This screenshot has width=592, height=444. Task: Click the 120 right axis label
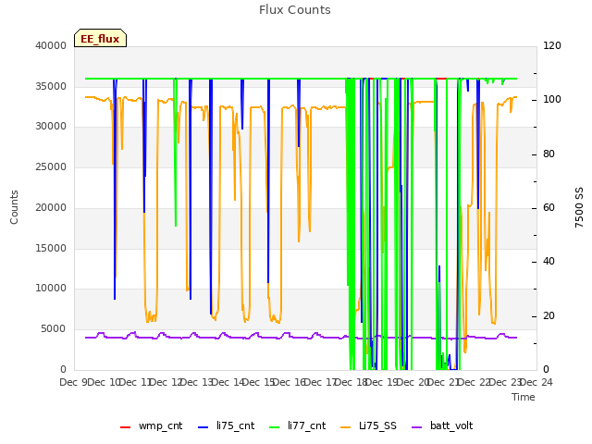(x=552, y=45)
